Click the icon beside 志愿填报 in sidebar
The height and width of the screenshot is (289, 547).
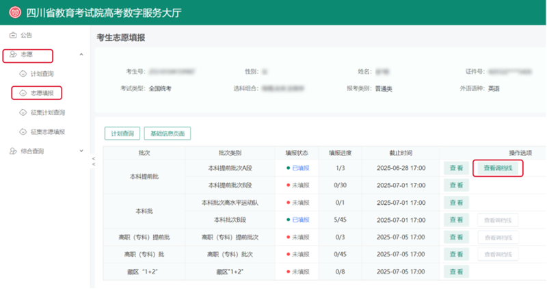(x=24, y=92)
